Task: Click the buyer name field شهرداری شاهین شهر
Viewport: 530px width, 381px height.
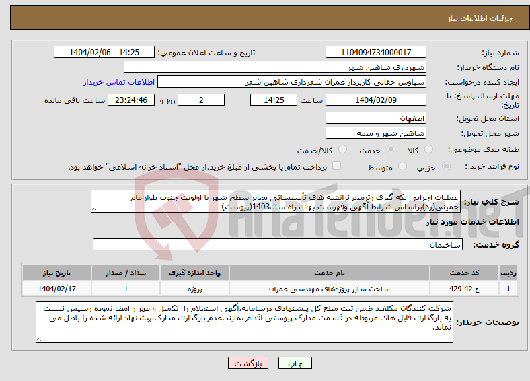Action: (x=275, y=67)
